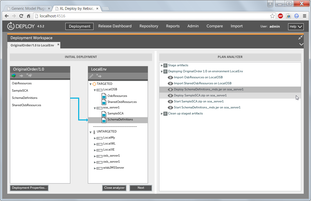Open the Help dropdown
The height and width of the screenshot is (201, 311).
click(x=296, y=27)
